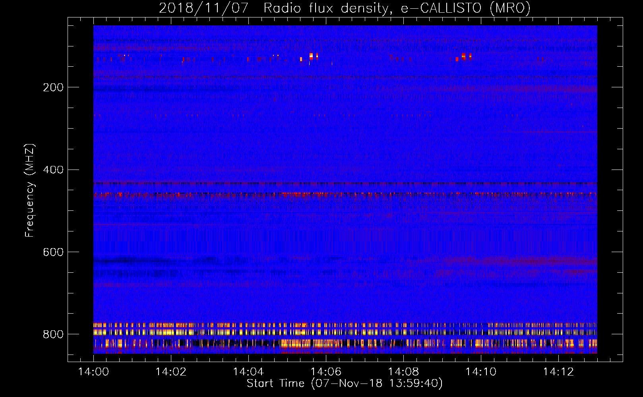Click the 'Start Time (07-Nov-18 13:59:40)' label
This screenshot has width=643, height=397.
(x=345, y=384)
